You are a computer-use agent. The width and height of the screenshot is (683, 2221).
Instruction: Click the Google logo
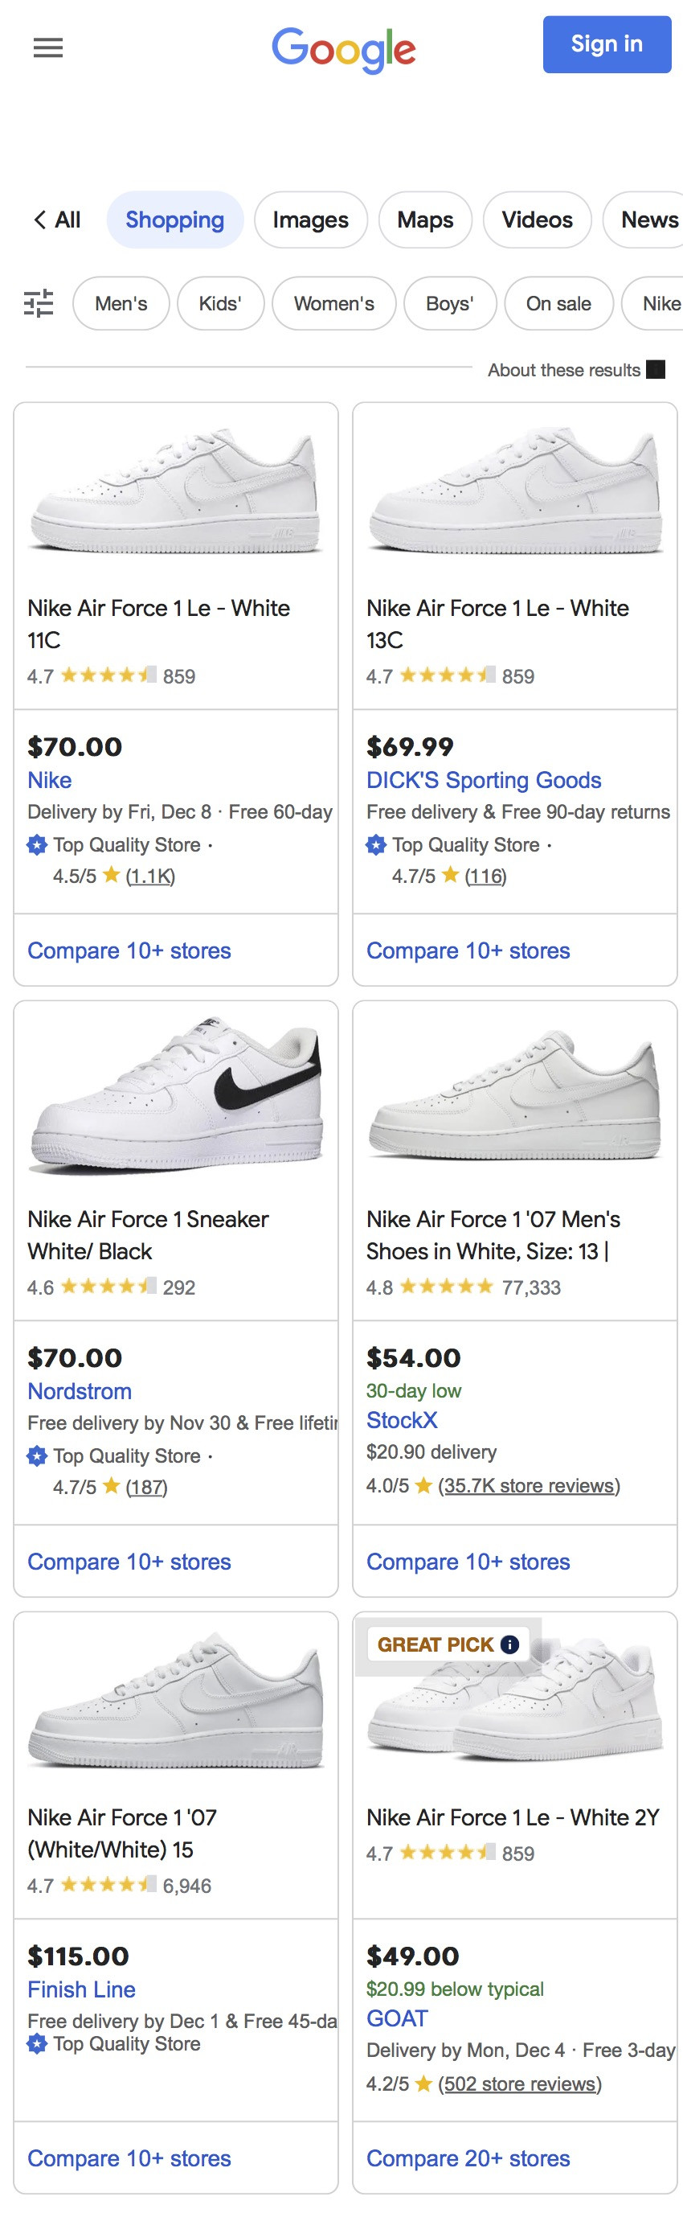(344, 48)
